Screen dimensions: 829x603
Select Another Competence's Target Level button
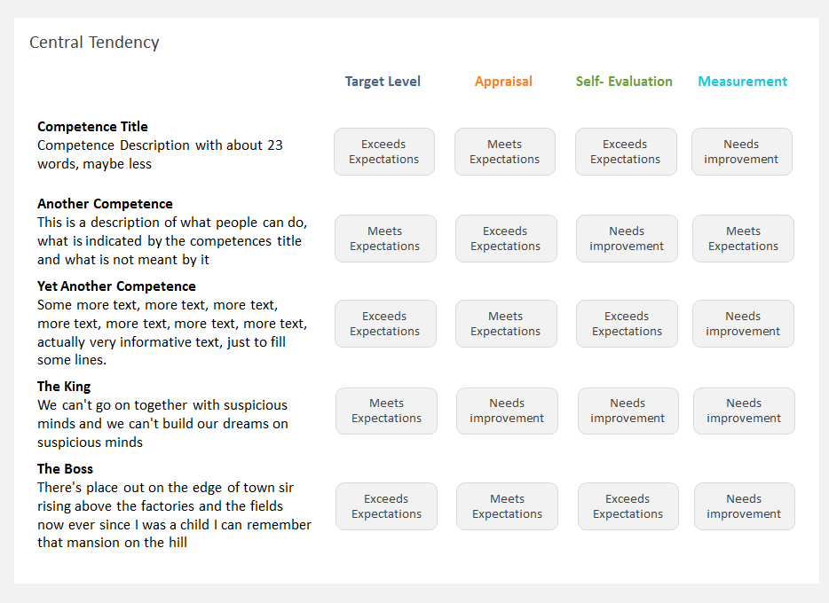tap(385, 239)
